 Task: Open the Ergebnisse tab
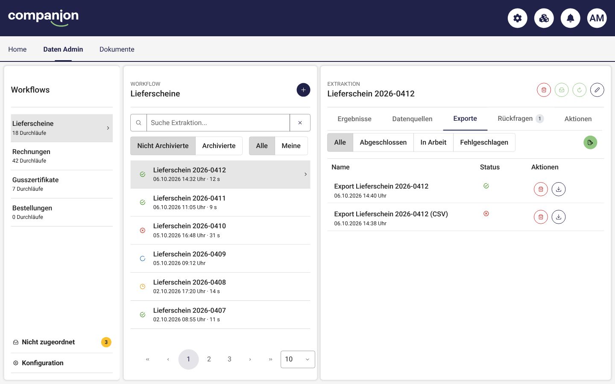coord(354,119)
